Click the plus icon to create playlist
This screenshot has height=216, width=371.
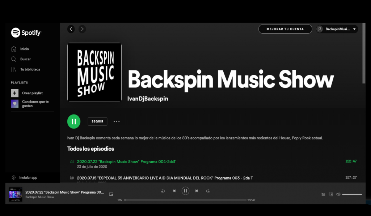(15, 93)
